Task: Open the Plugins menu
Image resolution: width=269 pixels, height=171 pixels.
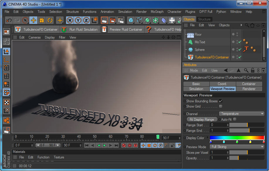Action: 190,12
